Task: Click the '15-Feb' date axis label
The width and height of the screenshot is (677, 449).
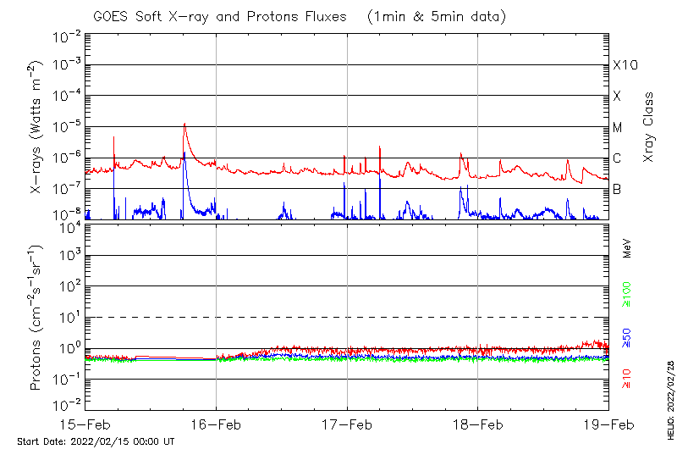Action: 85,424
